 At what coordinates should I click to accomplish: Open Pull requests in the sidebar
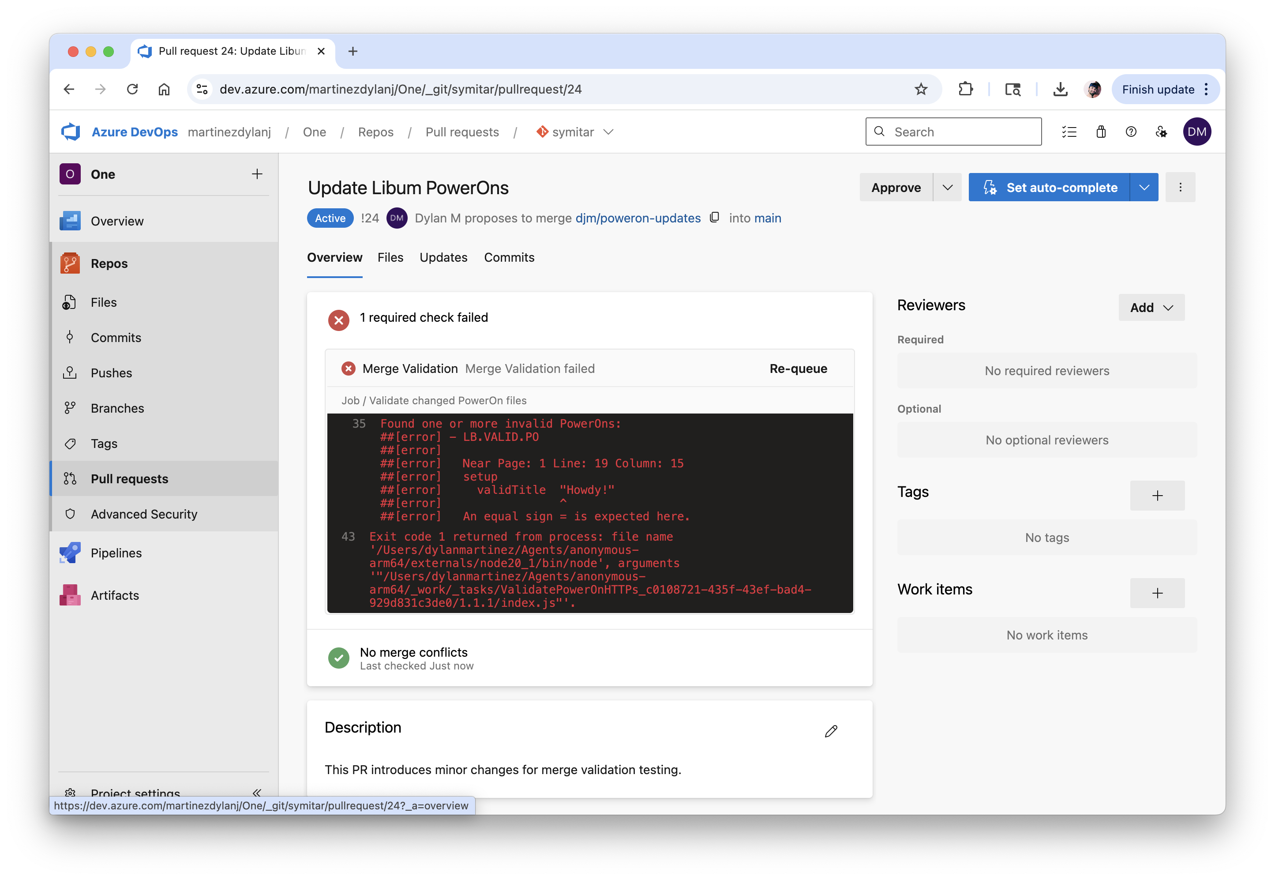point(164,478)
